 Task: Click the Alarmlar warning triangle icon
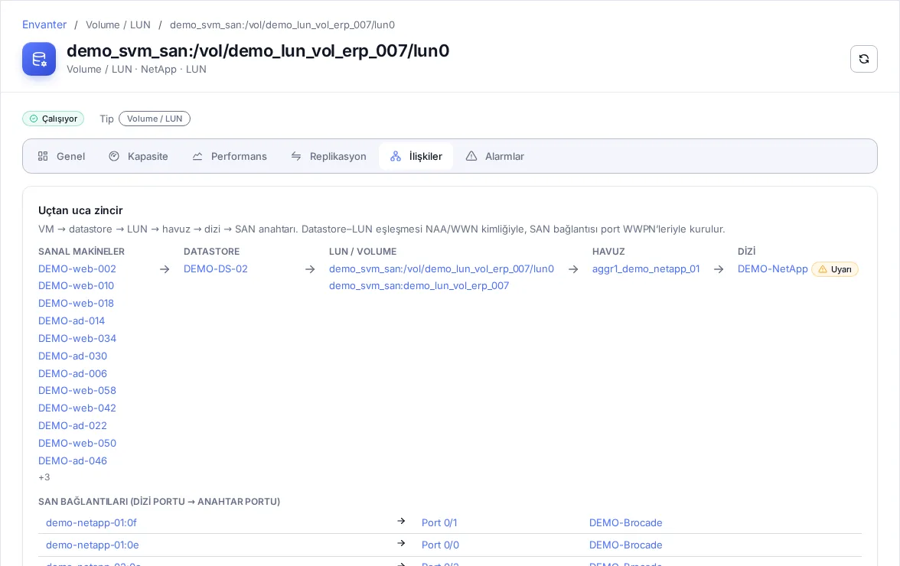pos(471,156)
